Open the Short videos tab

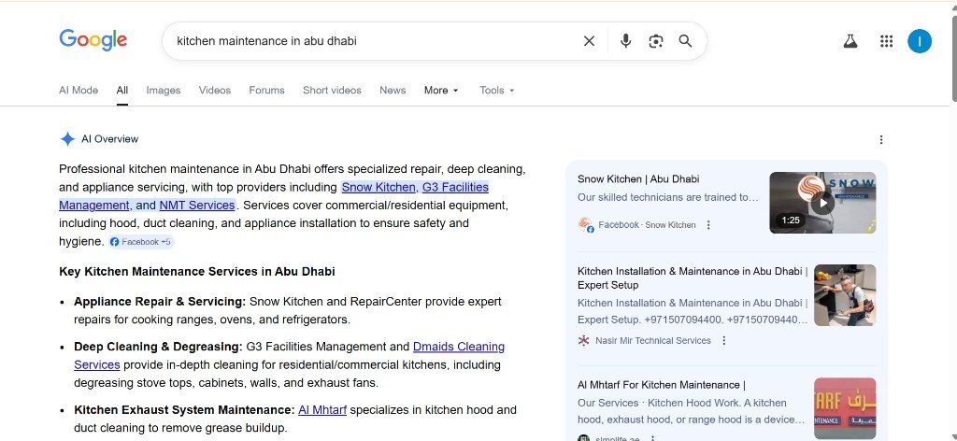332,91
